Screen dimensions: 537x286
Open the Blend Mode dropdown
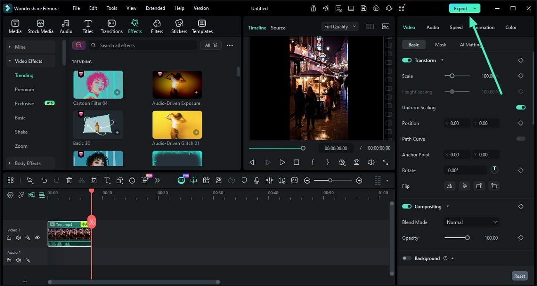pyautogui.click(x=471, y=222)
